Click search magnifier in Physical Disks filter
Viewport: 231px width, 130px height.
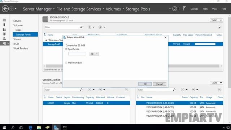(x=174, y=90)
